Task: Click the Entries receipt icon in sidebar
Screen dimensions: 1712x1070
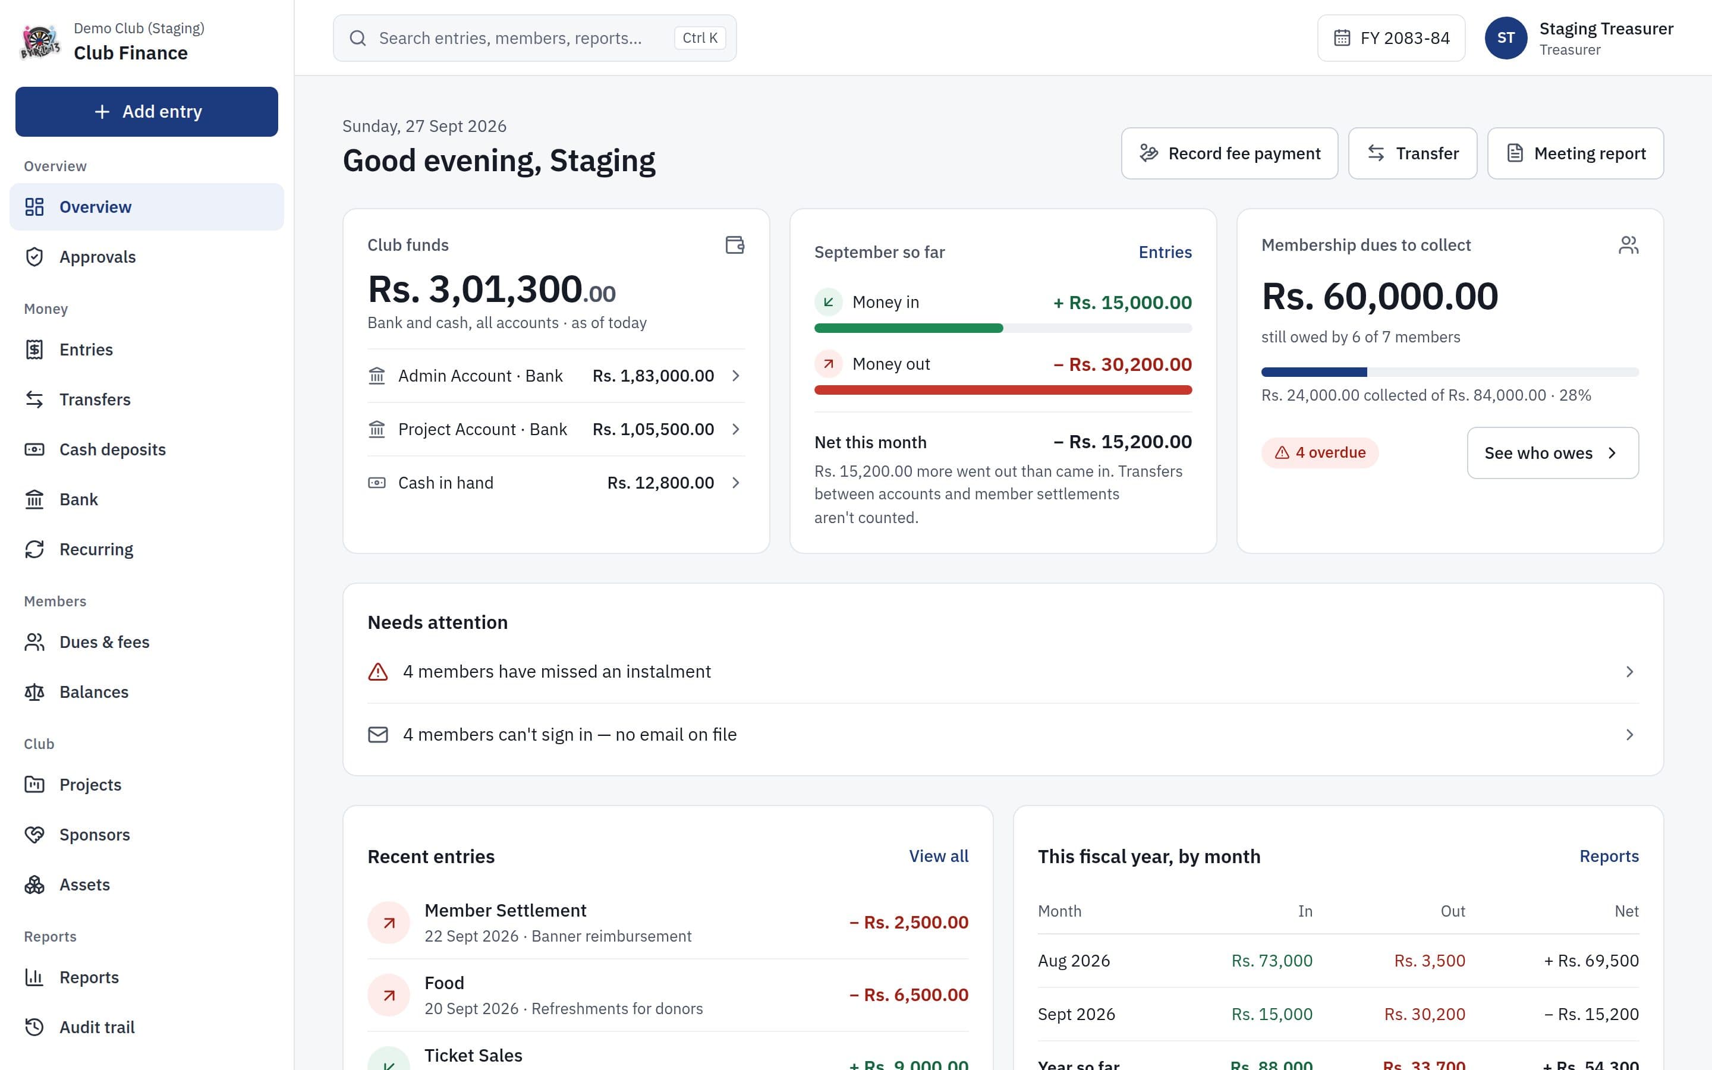Action: 34,350
